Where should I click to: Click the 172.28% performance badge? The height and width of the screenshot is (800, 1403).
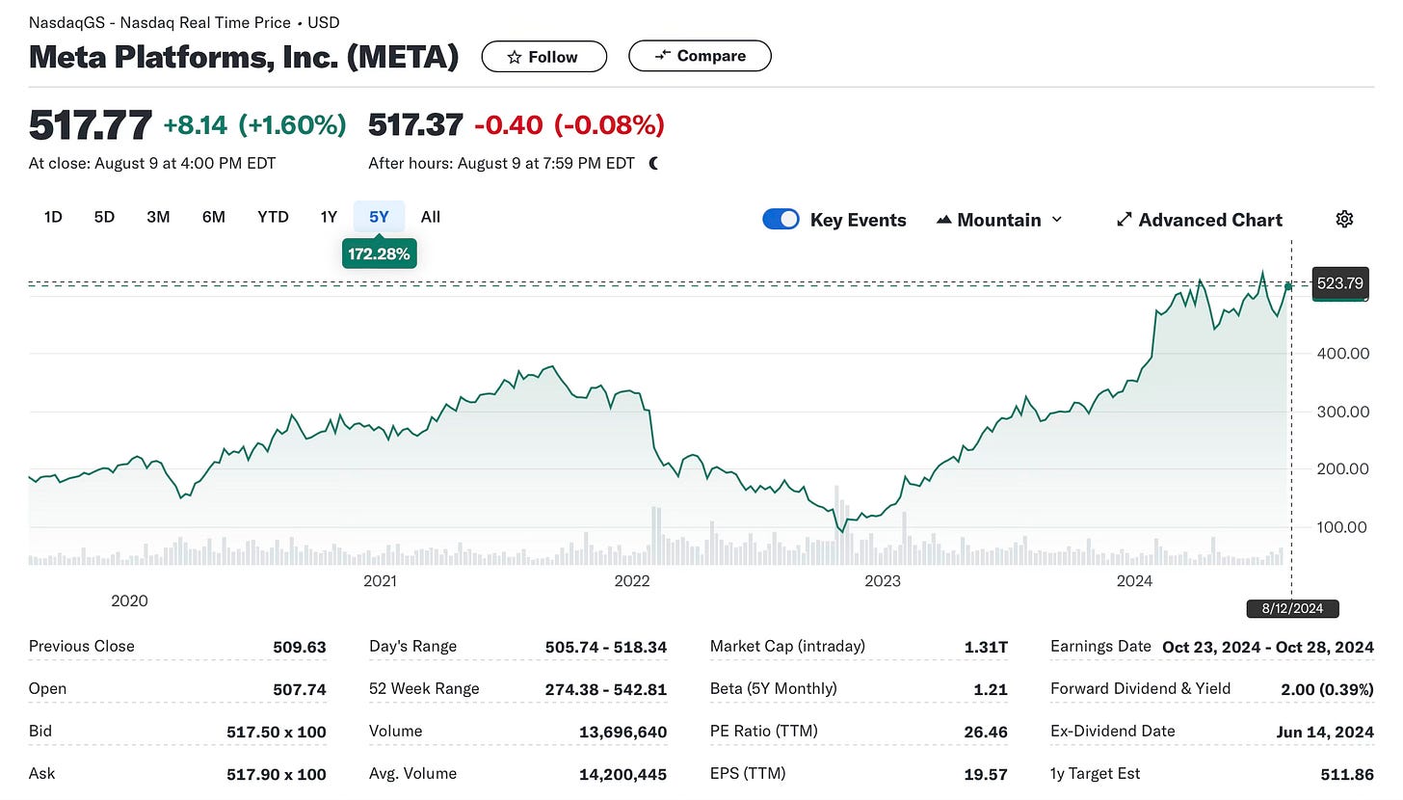[380, 254]
